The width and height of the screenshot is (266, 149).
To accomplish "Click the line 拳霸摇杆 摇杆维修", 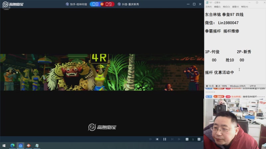I will click(x=222, y=31).
